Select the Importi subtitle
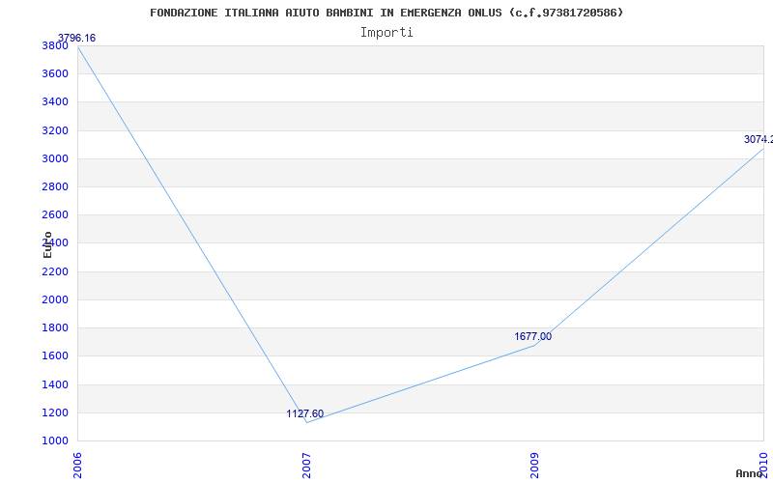Viewport: 773px width, 483px height. pos(386,33)
